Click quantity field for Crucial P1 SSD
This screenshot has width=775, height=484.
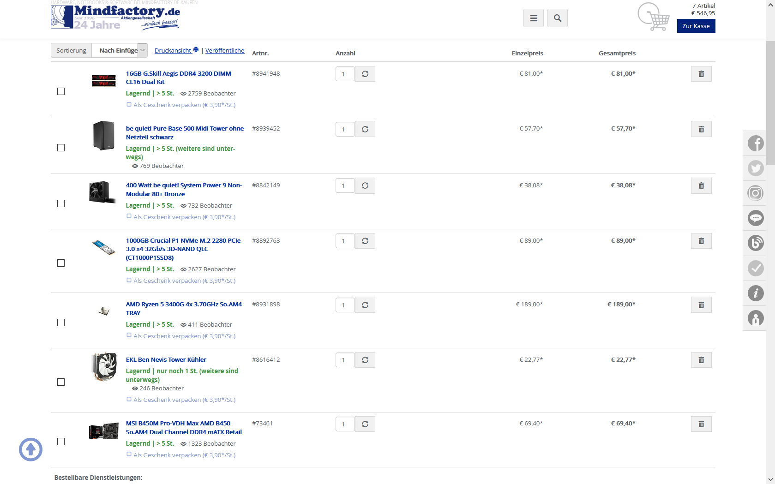coord(345,241)
